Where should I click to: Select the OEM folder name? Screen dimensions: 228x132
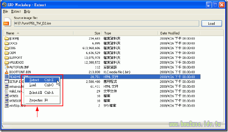(x=12, y=53)
